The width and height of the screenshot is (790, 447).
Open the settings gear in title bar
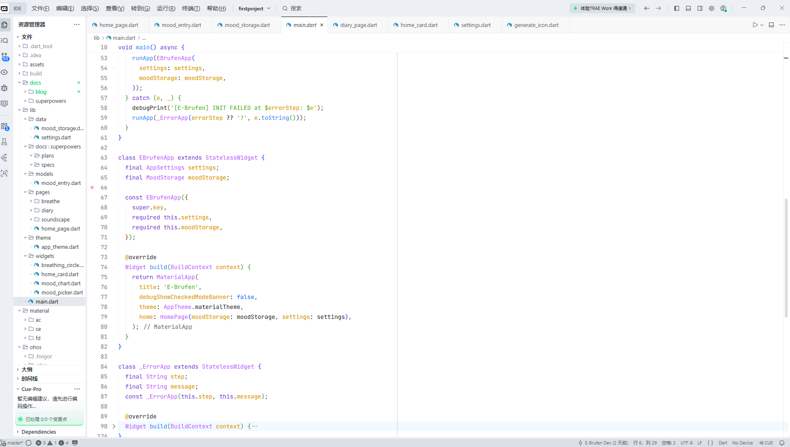click(x=712, y=8)
